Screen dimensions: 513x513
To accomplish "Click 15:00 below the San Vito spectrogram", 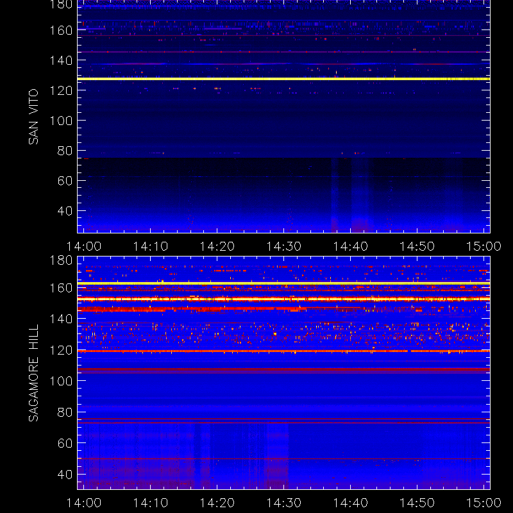I will point(484,246).
